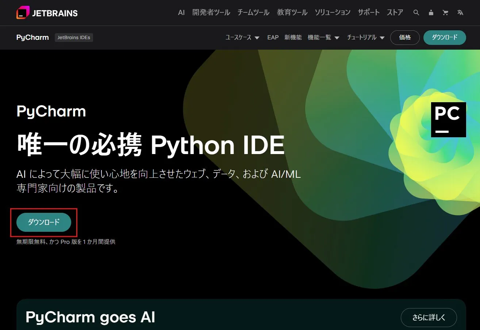Open the 新機能 link
Viewport: 480px width, 330px height.
tap(293, 37)
